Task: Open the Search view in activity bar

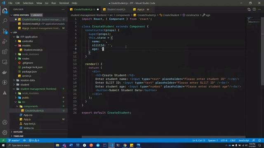Action: (5, 21)
